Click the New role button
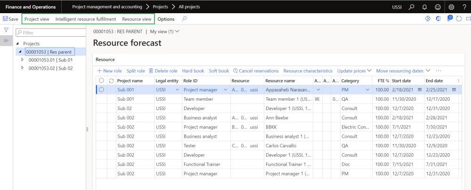The width and height of the screenshot is (471, 190). click(x=109, y=71)
